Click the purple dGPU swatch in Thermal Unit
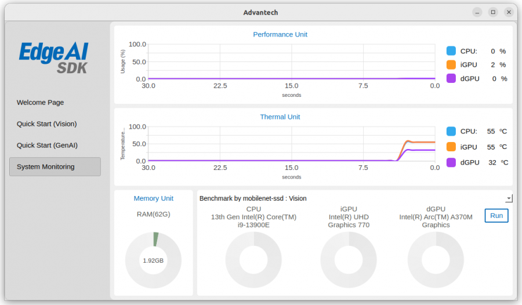The width and height of the screenshot is (522, 305). tap(451, 162)
